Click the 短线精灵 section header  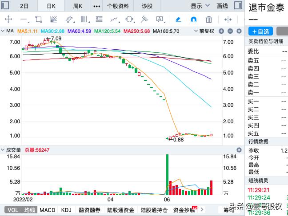(x=258, y=181)
